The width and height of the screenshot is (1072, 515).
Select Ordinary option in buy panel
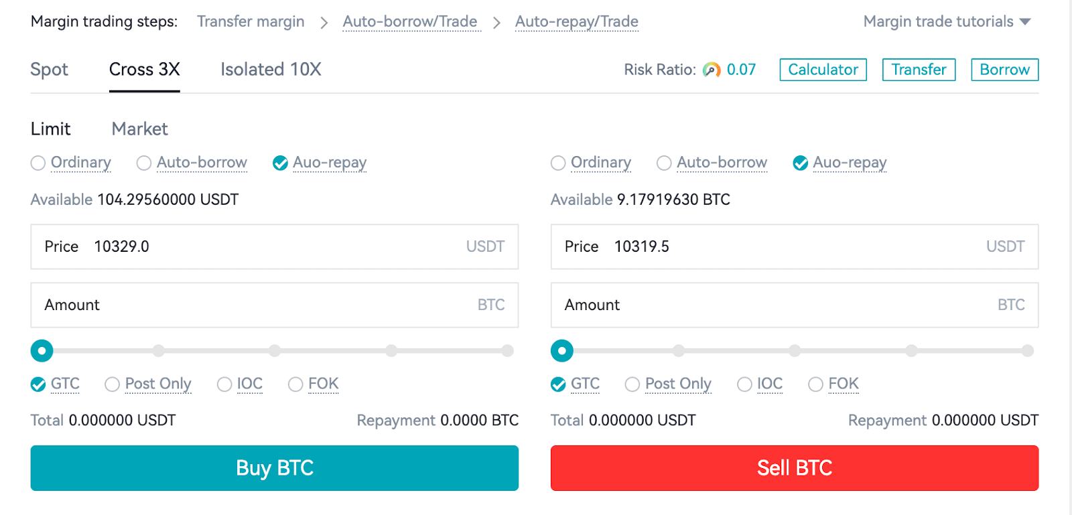coord(38,163)
